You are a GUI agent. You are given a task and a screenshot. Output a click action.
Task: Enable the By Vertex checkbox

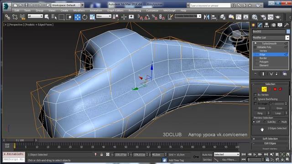[255, 95]
